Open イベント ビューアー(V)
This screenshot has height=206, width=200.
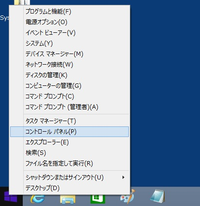coord(69,33)
